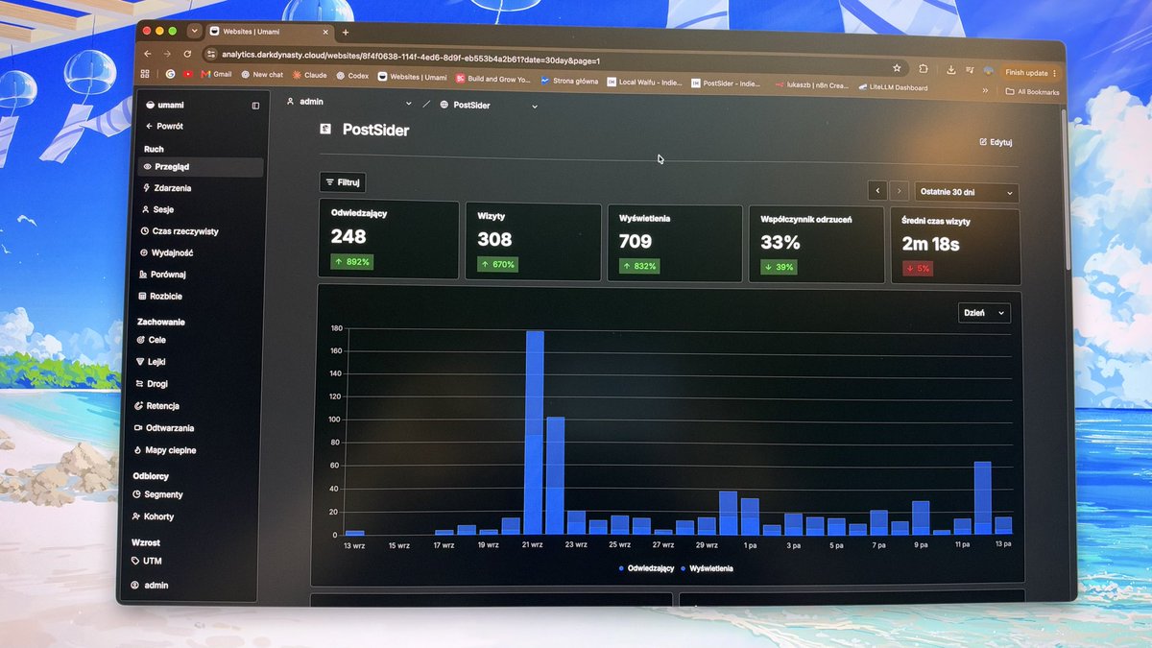Open a new browser tab

pyautogui.click(x=346, y=33)
